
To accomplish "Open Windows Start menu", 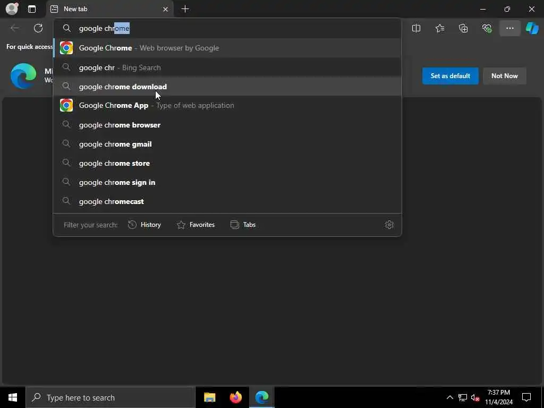I will [x=13, y=397].
